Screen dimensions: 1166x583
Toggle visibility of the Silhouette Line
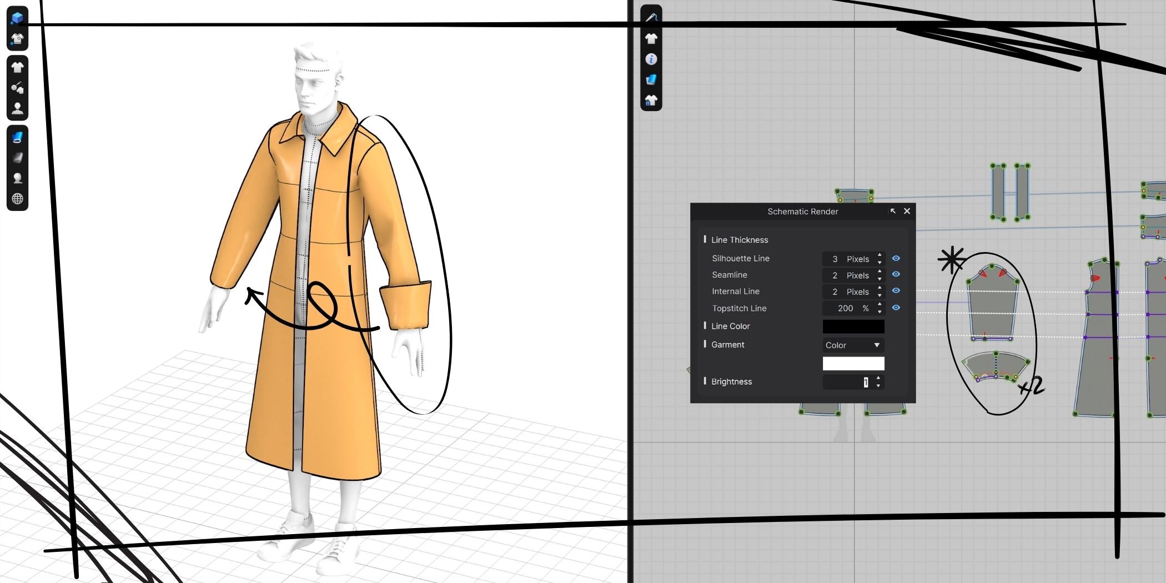pos(896,259)
